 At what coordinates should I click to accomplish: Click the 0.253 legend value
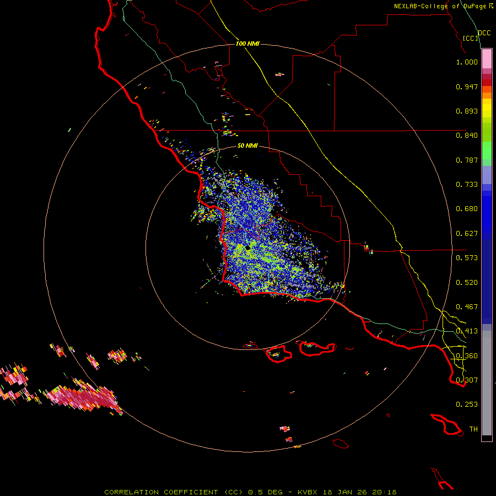point(467,405)
